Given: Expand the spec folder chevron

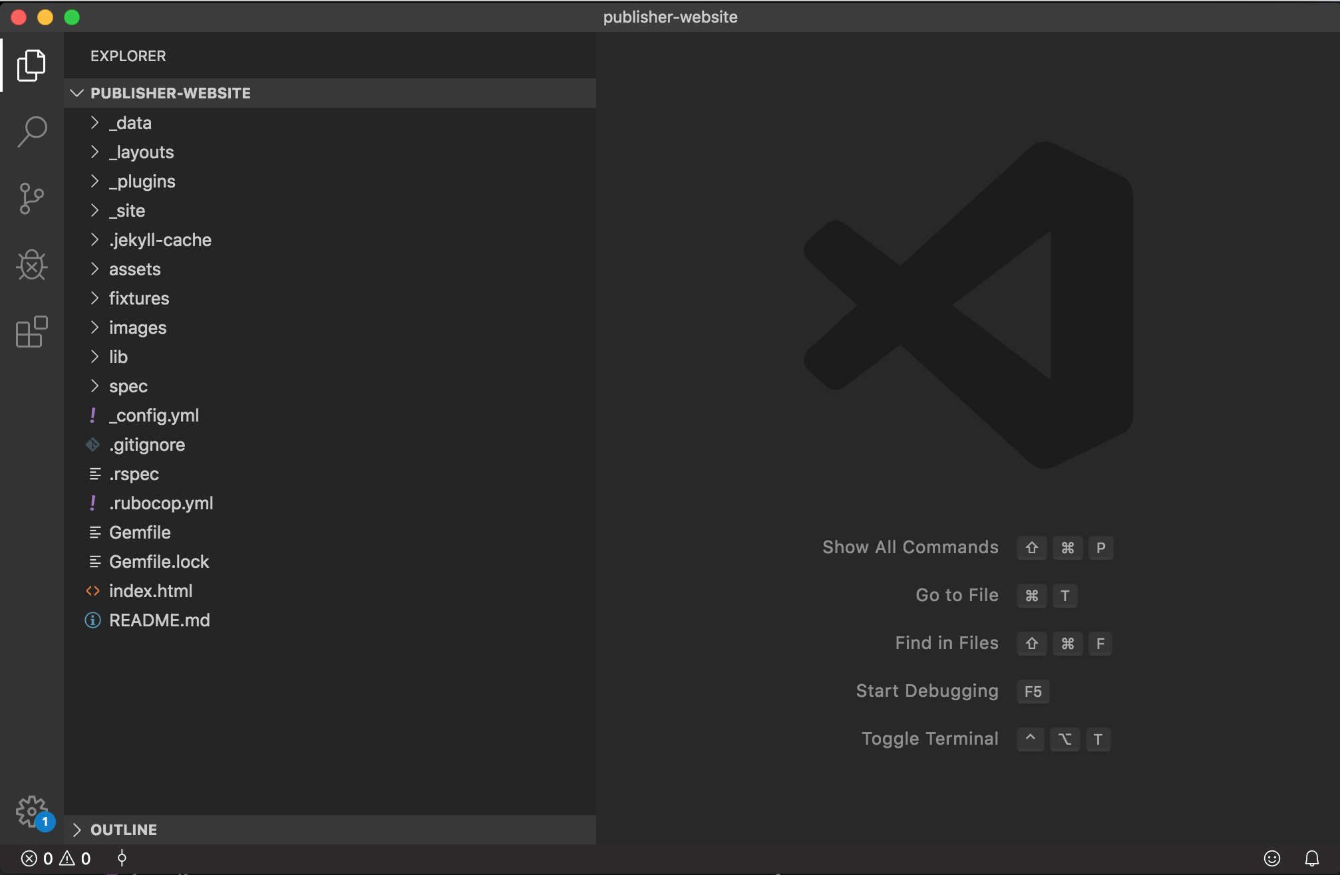Looking at the screenshot, I should [94, 386].
